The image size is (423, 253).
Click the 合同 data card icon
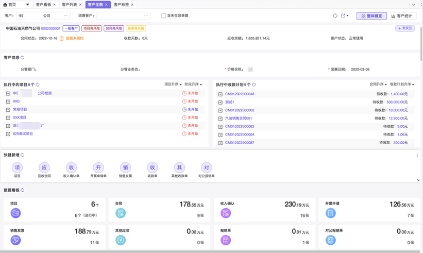tap(121, 213)
